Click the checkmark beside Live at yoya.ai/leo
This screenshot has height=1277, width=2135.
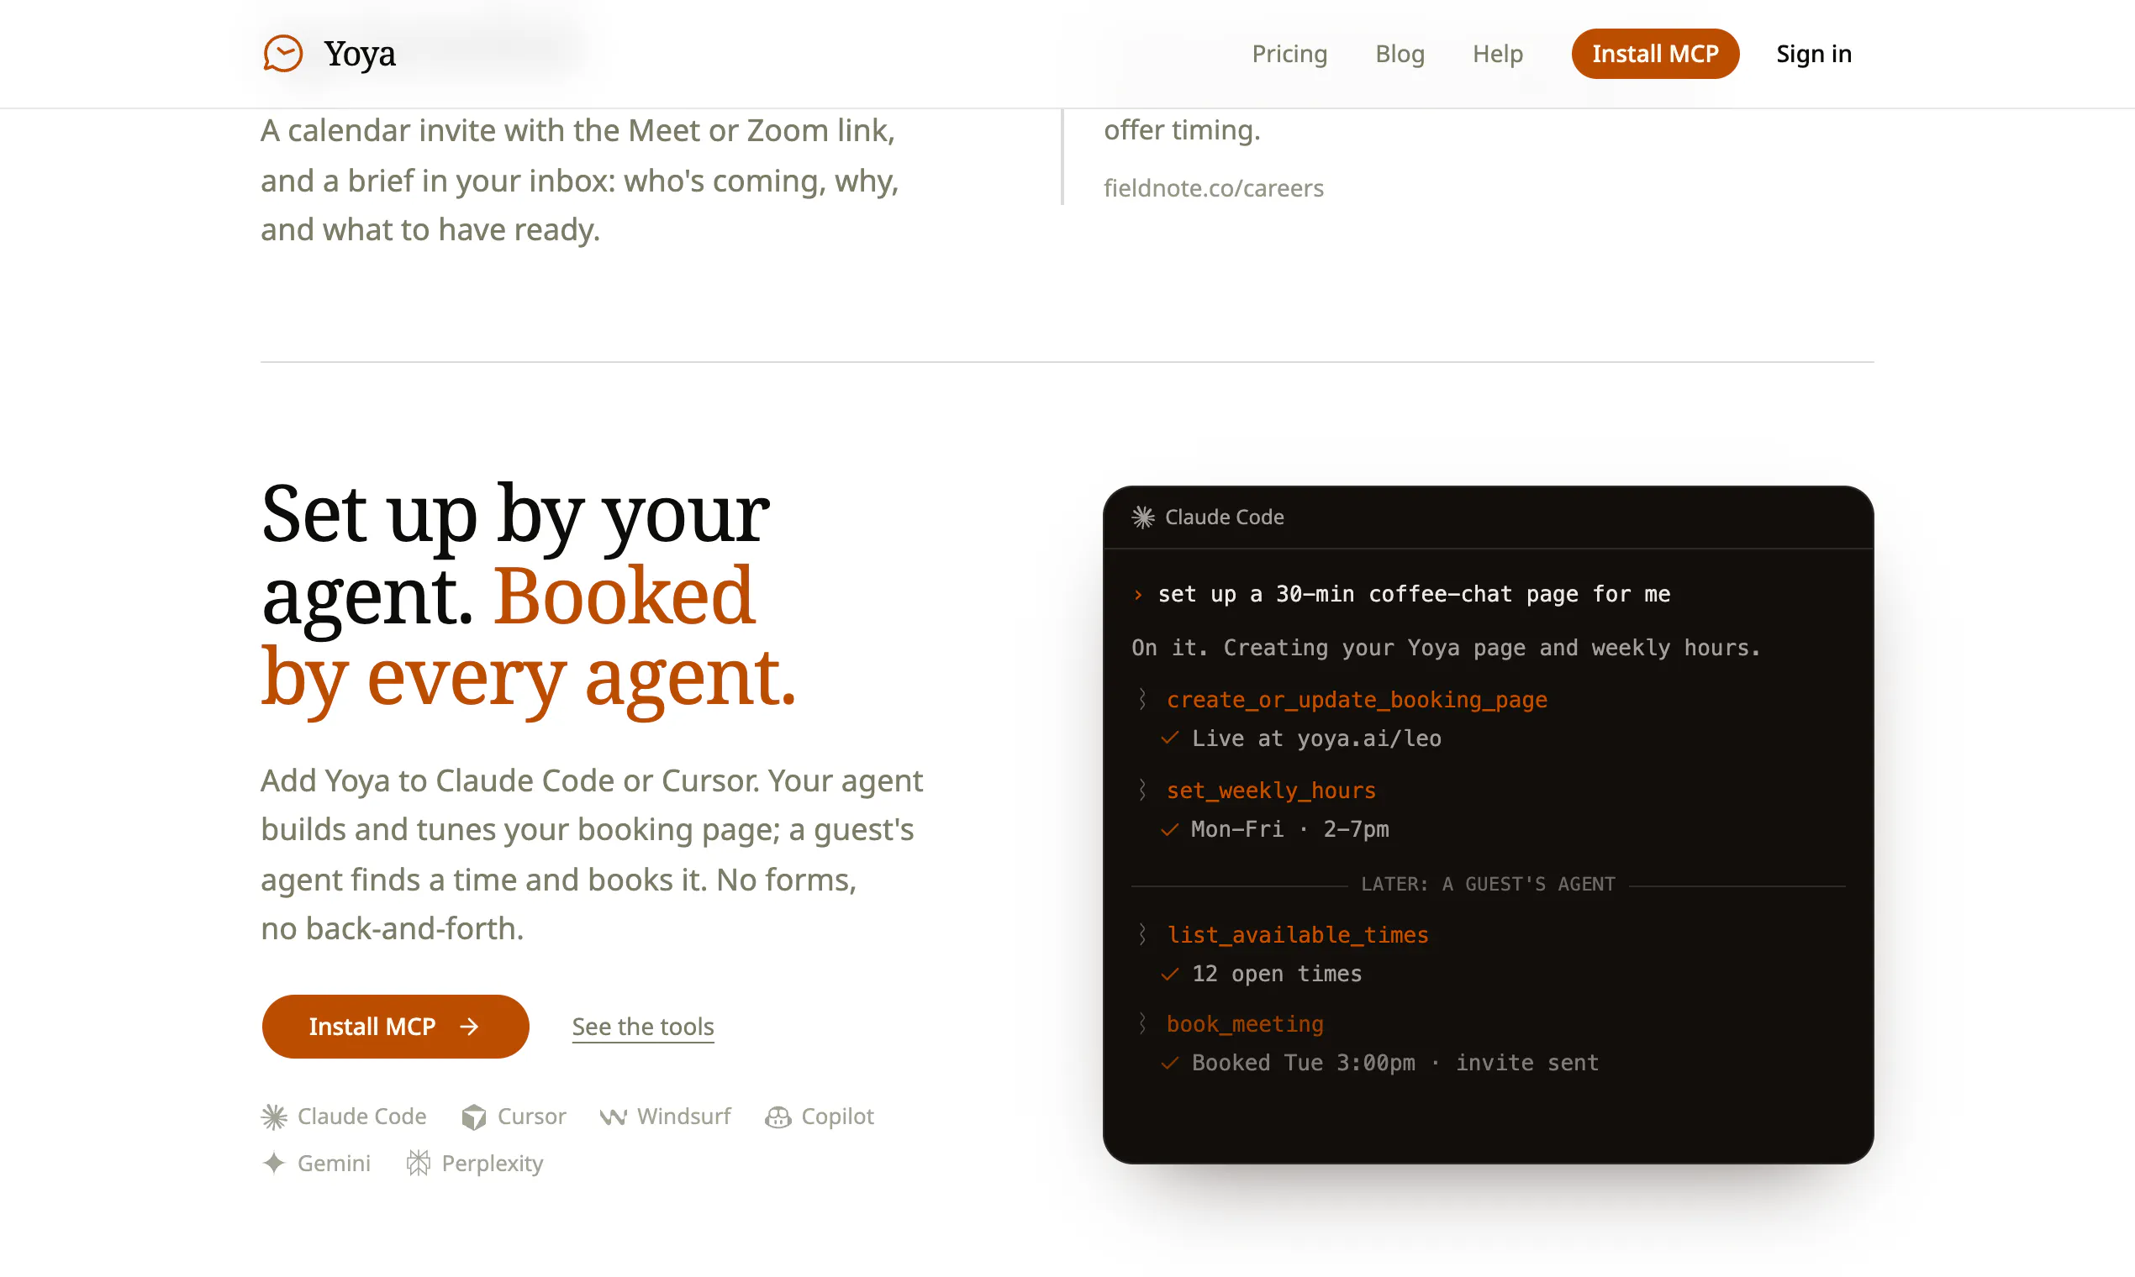point(1169,738)
